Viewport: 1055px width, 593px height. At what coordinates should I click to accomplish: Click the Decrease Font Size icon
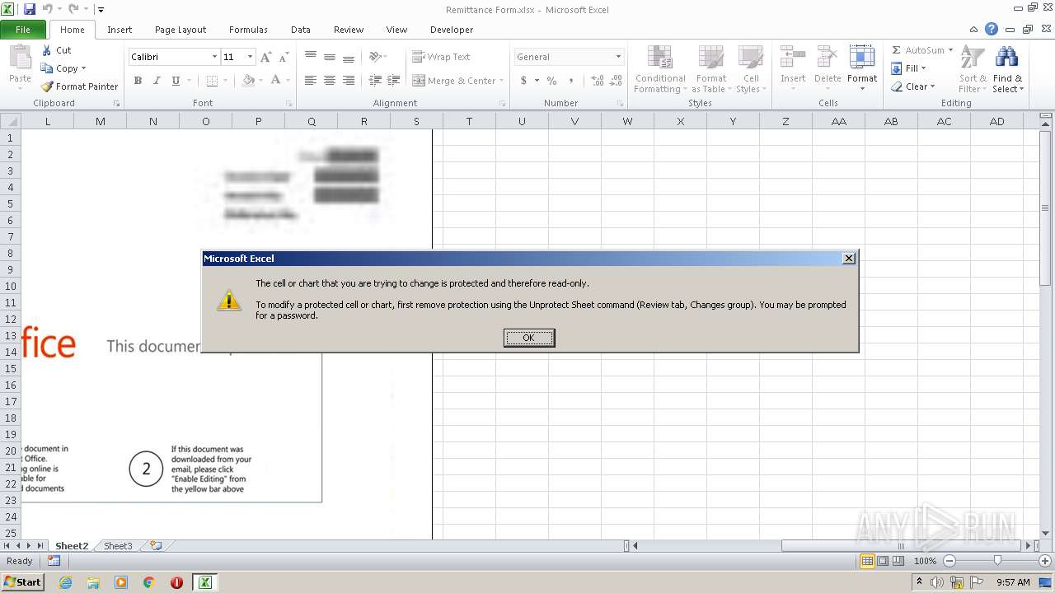tap(284, 57)
